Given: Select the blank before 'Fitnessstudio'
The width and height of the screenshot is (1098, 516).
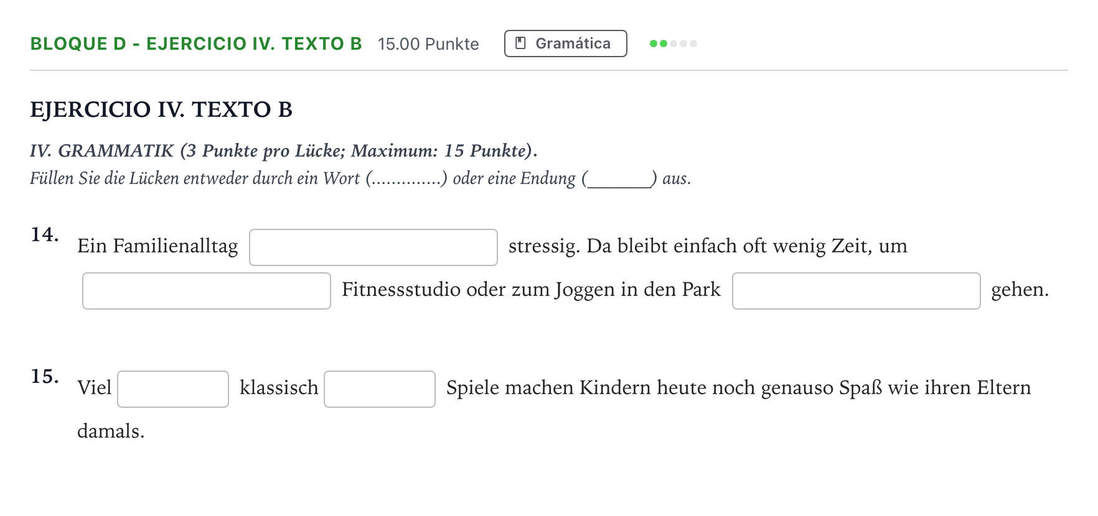Looking at the screenshot, I should [207, 291].
